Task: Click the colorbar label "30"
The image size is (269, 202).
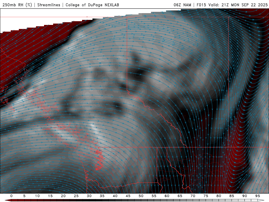Action: [x=89, y=196]
